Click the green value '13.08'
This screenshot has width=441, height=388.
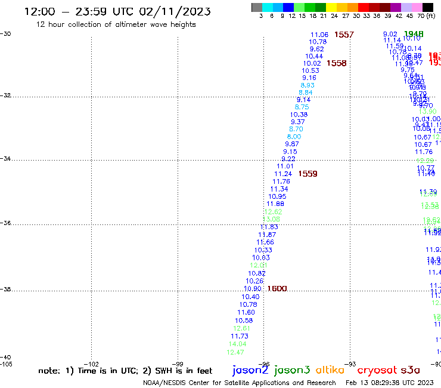[271, 219]
